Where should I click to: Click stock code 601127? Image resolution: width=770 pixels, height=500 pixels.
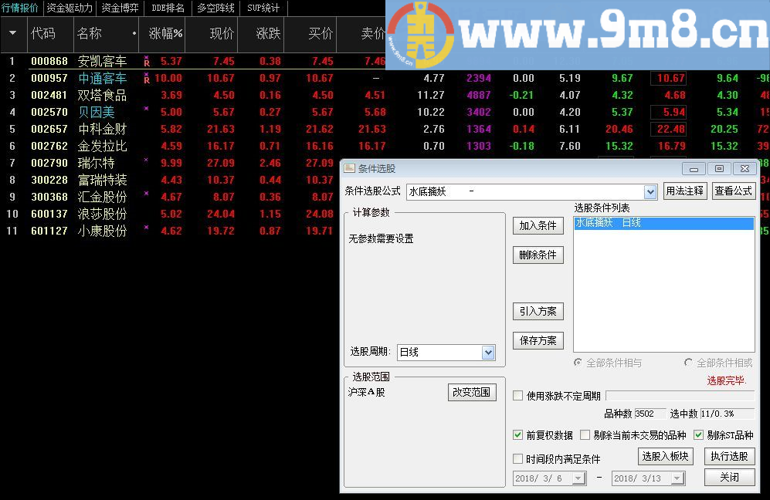(49, 231)
